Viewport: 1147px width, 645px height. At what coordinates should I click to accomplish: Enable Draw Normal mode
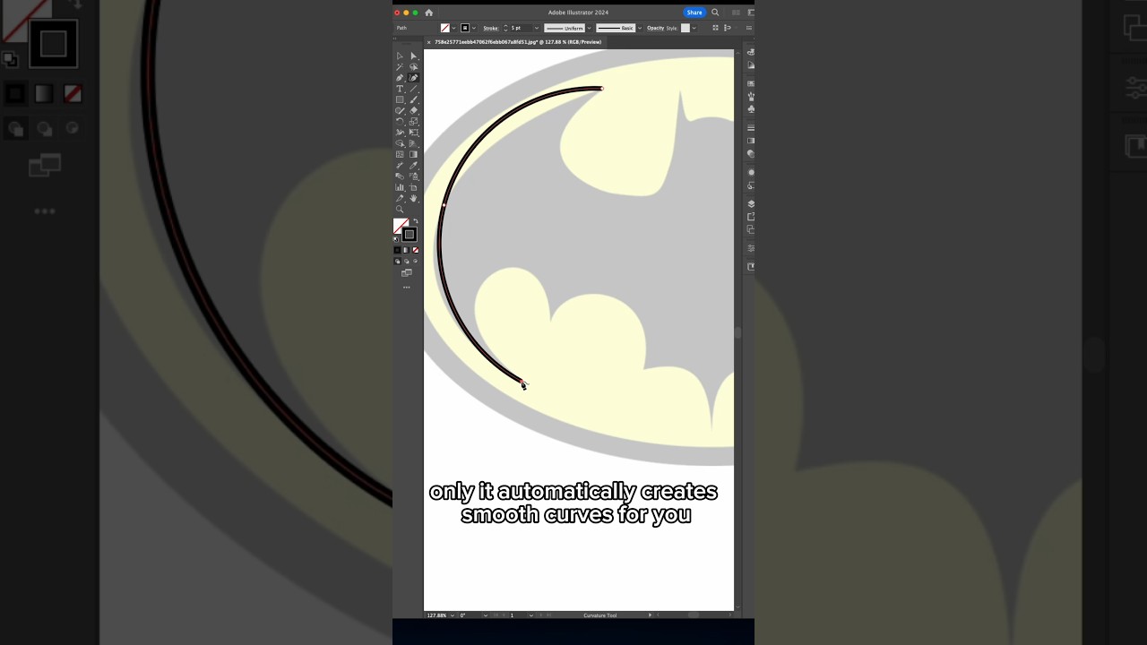397,262
